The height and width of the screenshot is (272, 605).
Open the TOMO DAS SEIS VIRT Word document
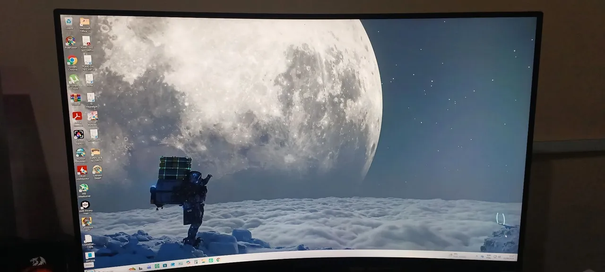coord(87,62)
